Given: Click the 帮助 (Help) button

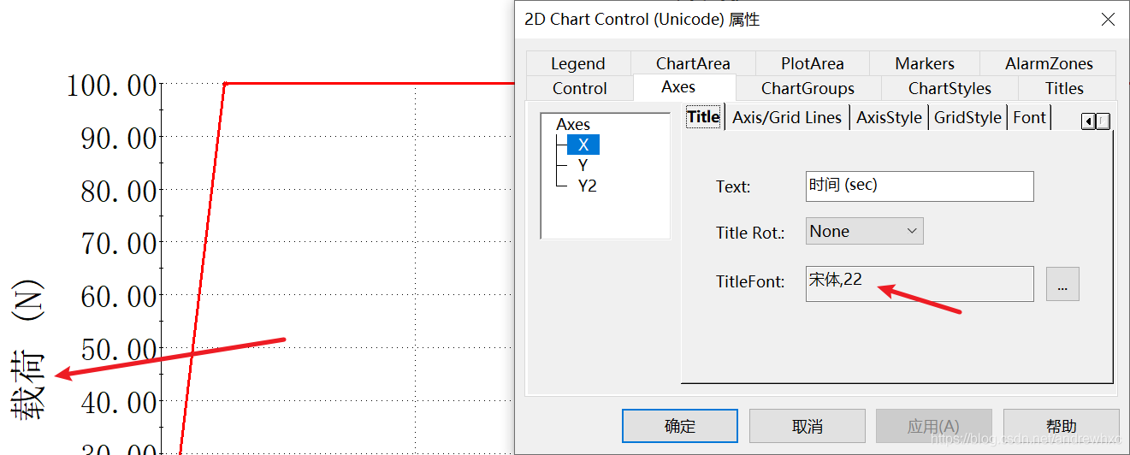Looking at the screenshot, I should pos(1061,426).
